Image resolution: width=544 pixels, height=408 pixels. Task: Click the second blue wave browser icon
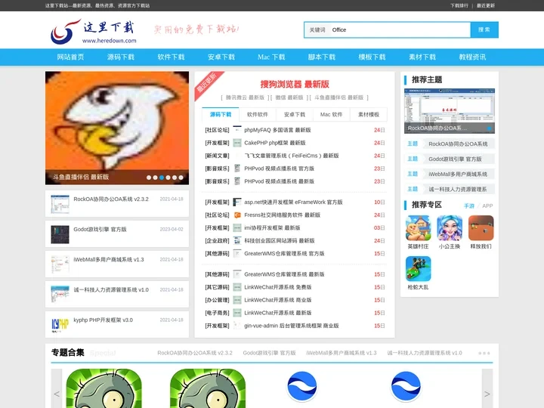tap(406, 386)
